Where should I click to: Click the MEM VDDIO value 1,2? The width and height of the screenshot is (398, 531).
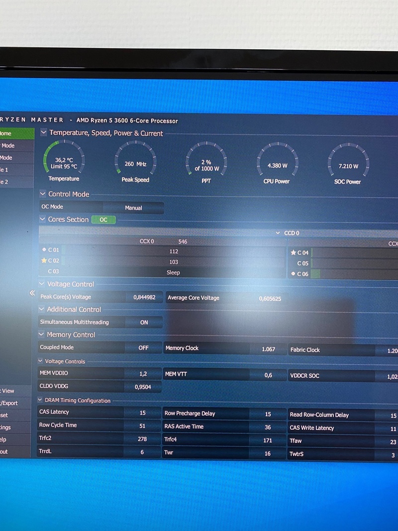pos(143,374)
